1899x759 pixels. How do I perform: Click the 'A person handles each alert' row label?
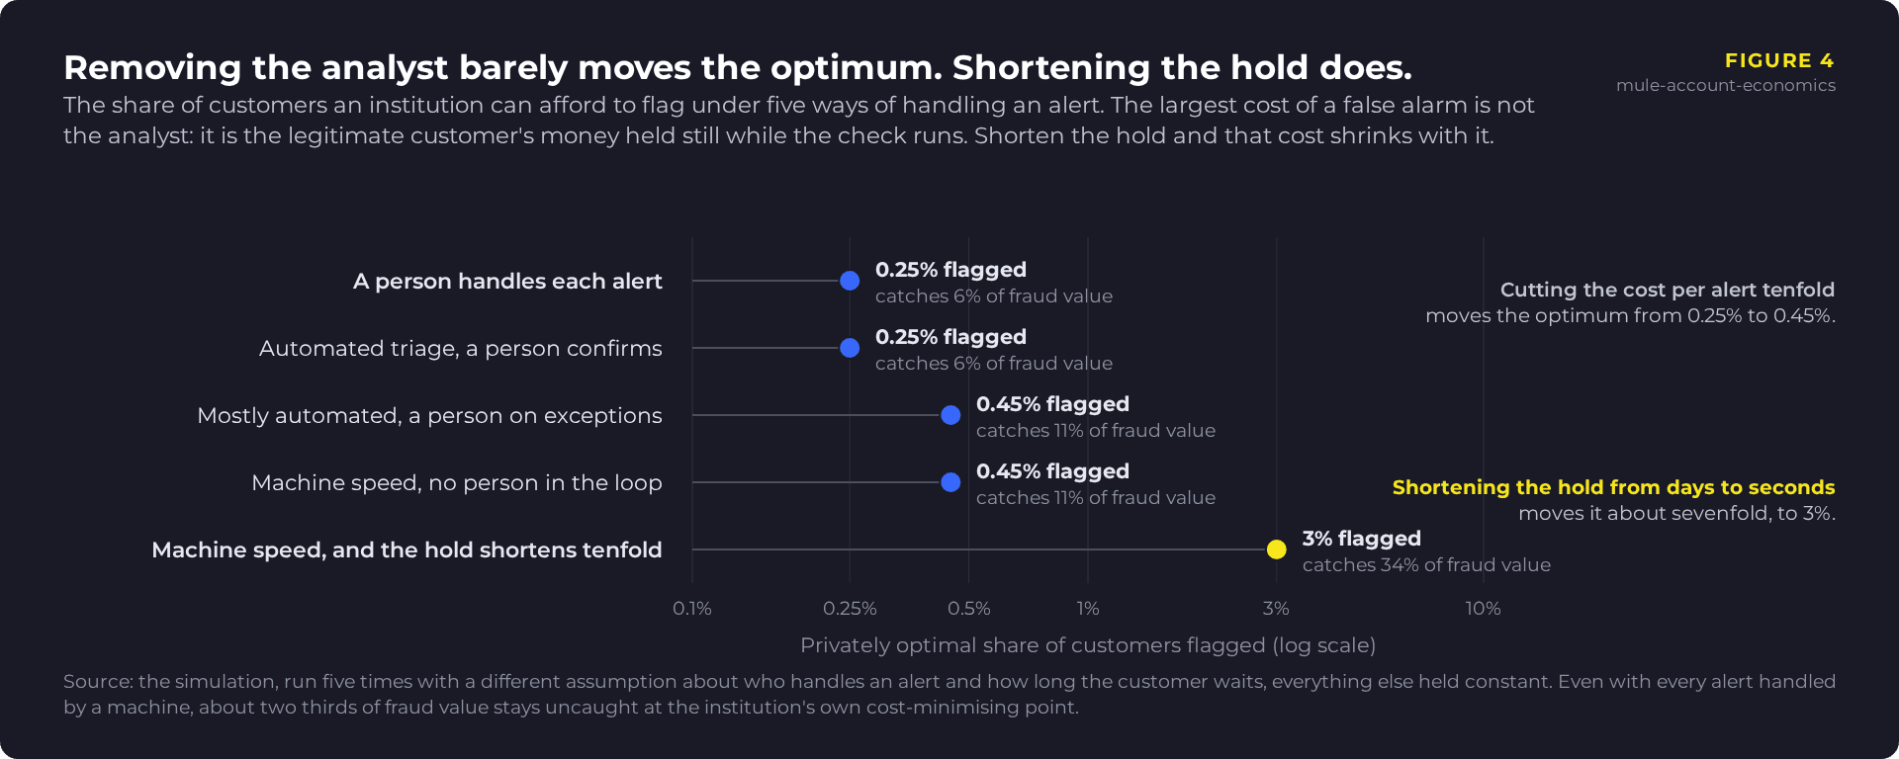pyautogui.click(x=507, y=281)
